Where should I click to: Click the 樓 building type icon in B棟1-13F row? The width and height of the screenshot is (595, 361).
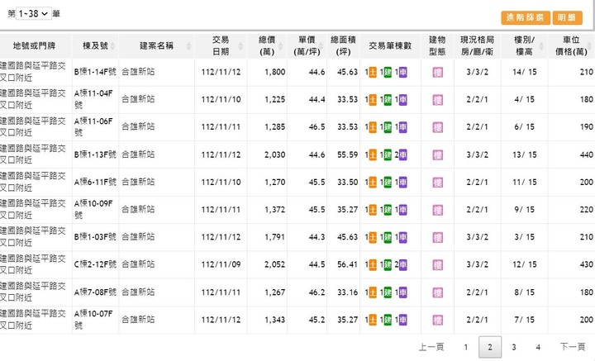437,154
